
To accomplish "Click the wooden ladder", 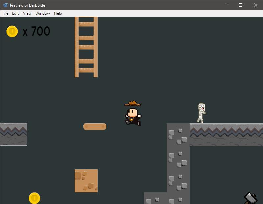I will pyautogui.click(x=86, y=47).
